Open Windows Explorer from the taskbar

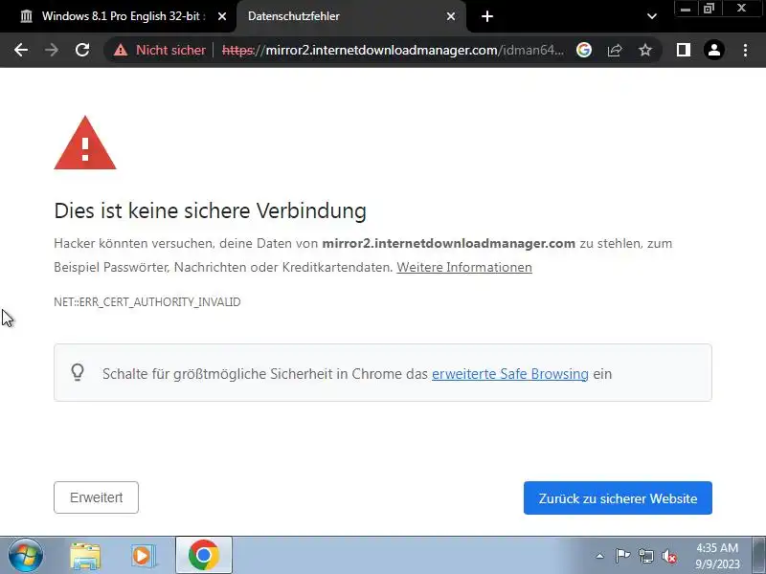click(x=85, y=556)
